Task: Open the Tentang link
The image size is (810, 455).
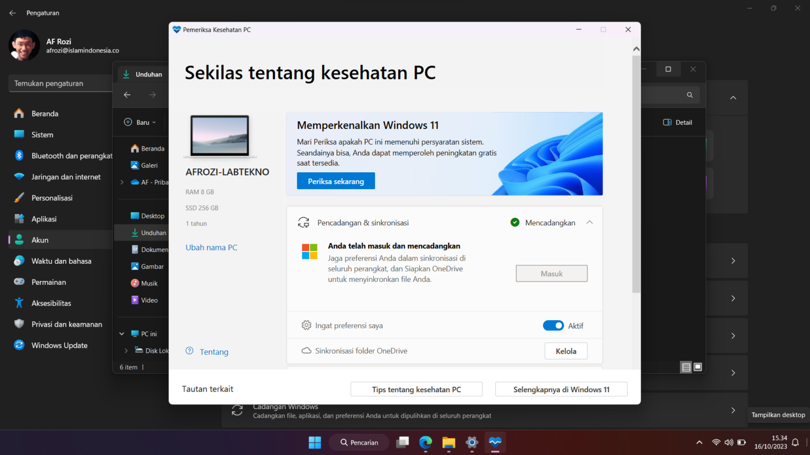Action: tap(214, 352)
